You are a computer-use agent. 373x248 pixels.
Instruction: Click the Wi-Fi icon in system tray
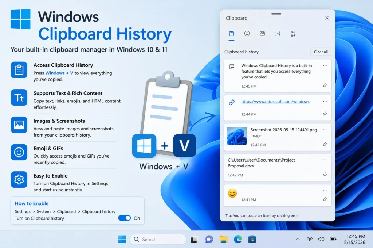pyautogui.click(x=310, y=239)
